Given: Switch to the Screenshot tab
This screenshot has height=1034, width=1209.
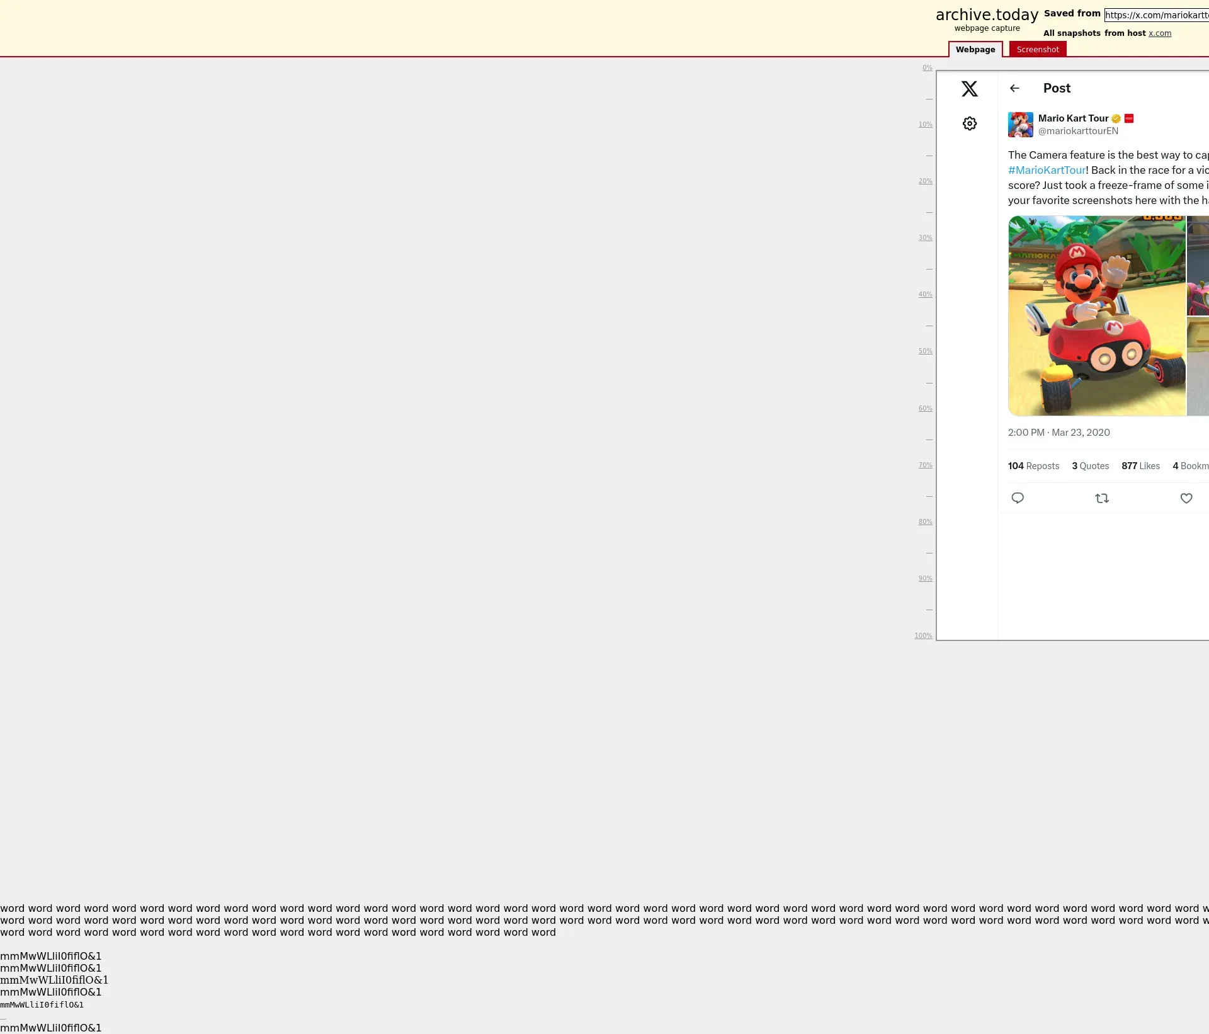Looking at the screenshot, I should coord(1038,49).
